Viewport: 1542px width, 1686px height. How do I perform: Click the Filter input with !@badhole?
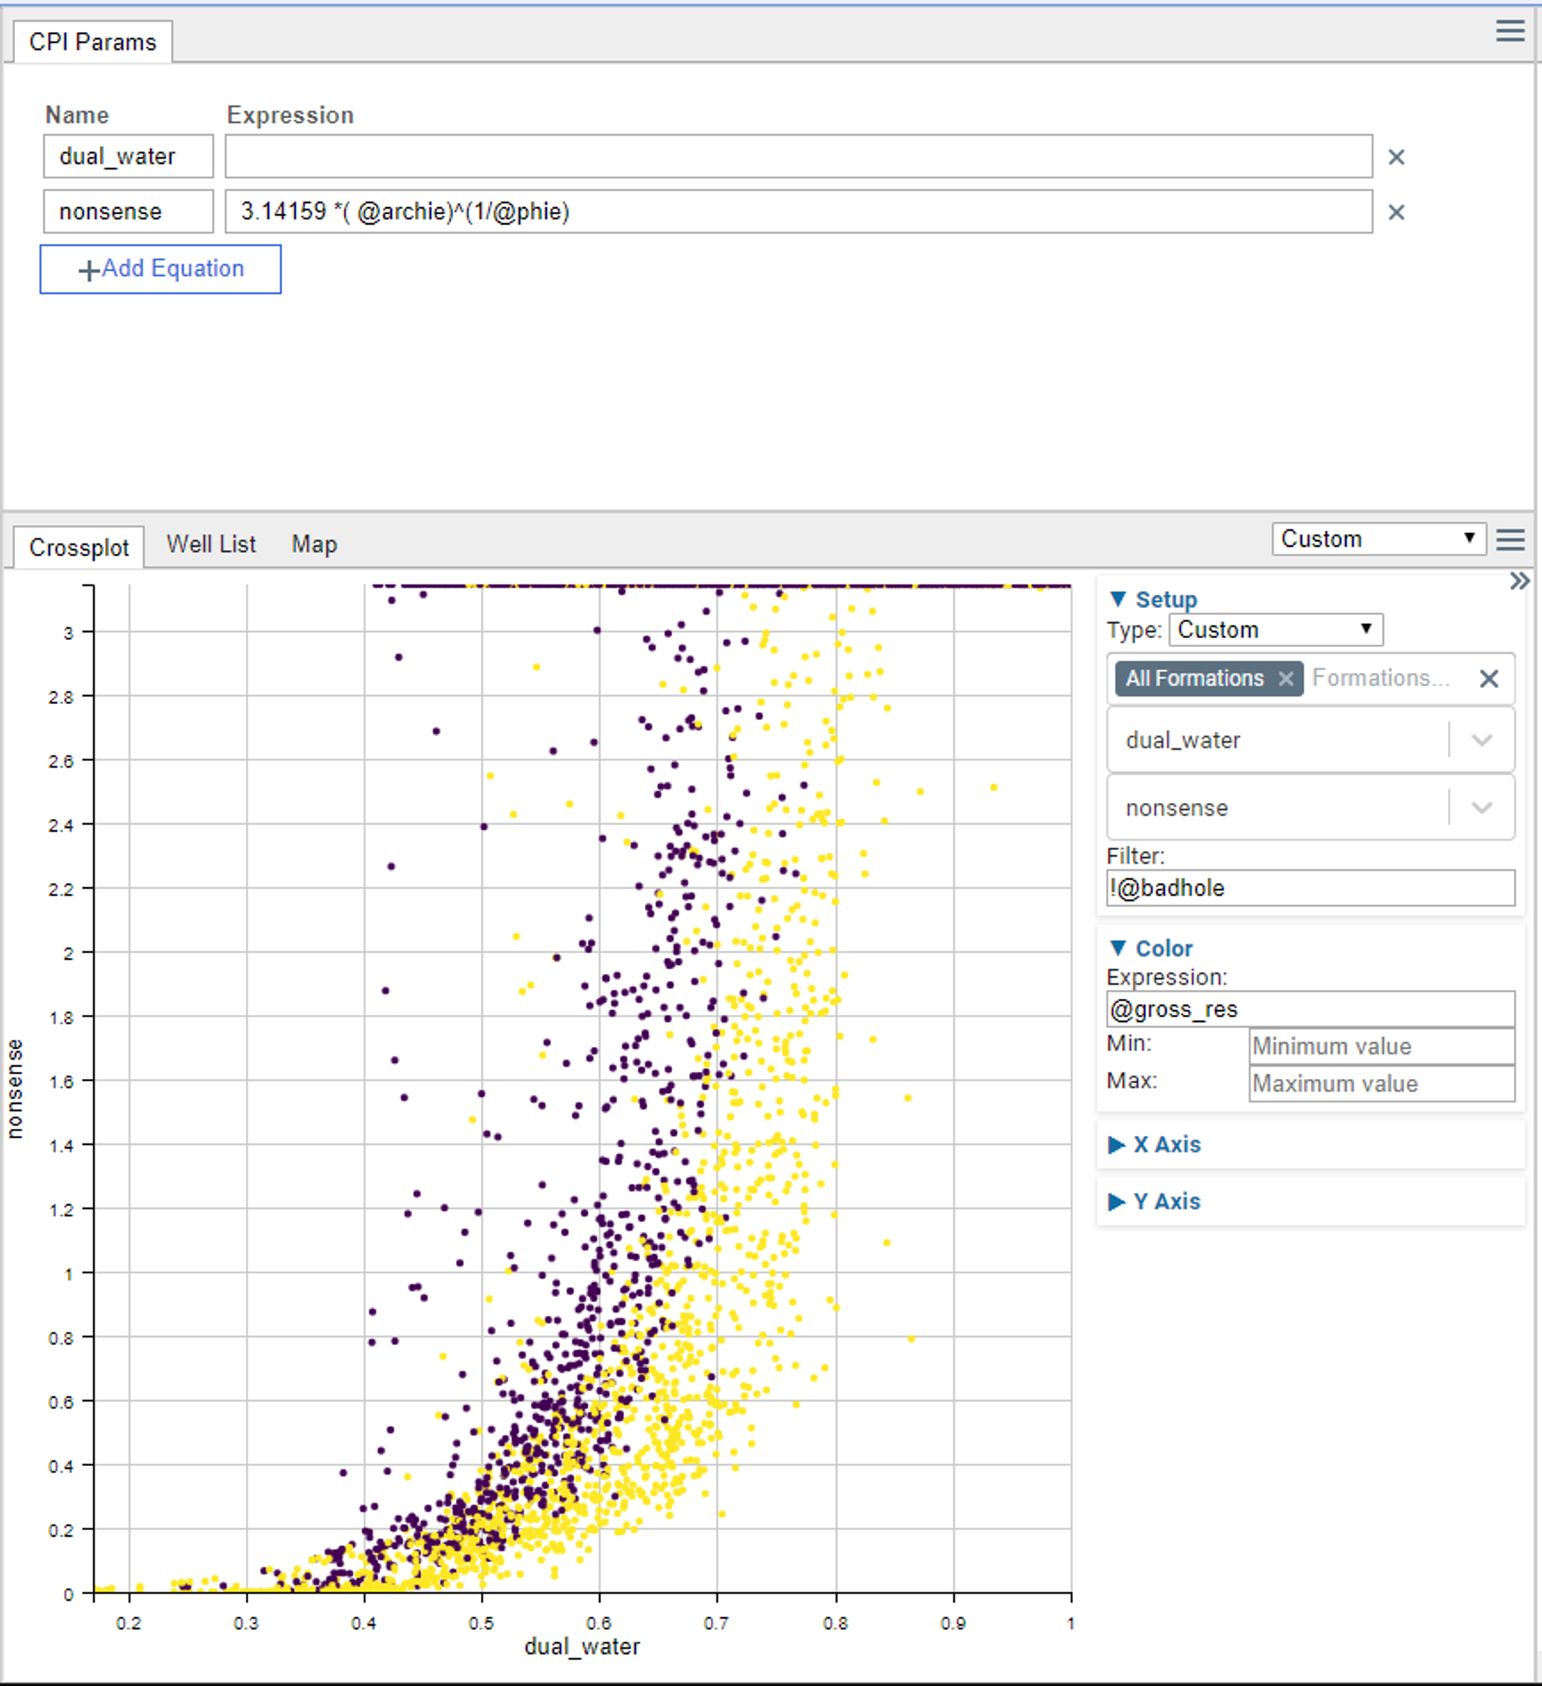(x=1309, y=888)
